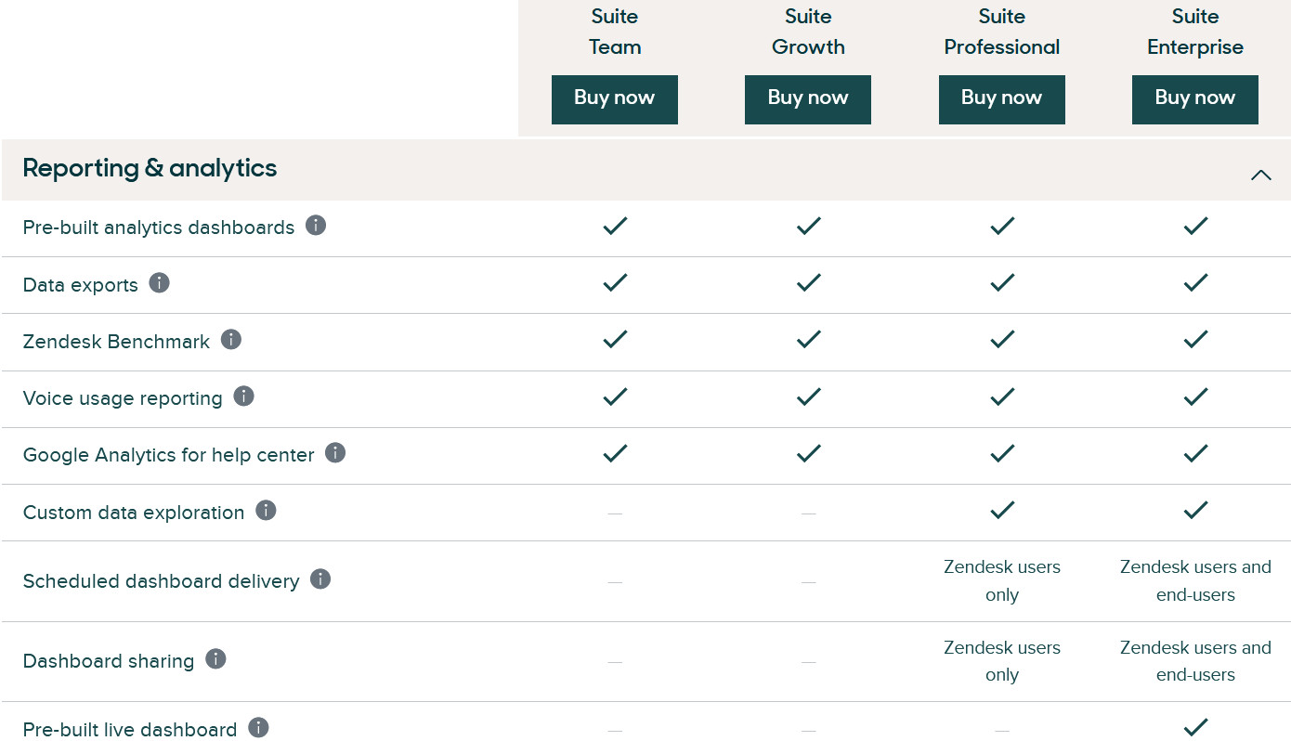The width and height of the screenshot is (1291, 741).
Task: Click Suite Team checkmark for Data exports
Action: [x=615, y=282]
